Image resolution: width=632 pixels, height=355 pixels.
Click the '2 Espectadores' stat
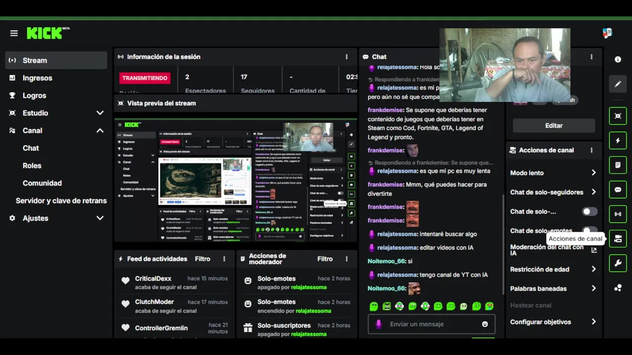pyautogui.click(x=205, y=83)
